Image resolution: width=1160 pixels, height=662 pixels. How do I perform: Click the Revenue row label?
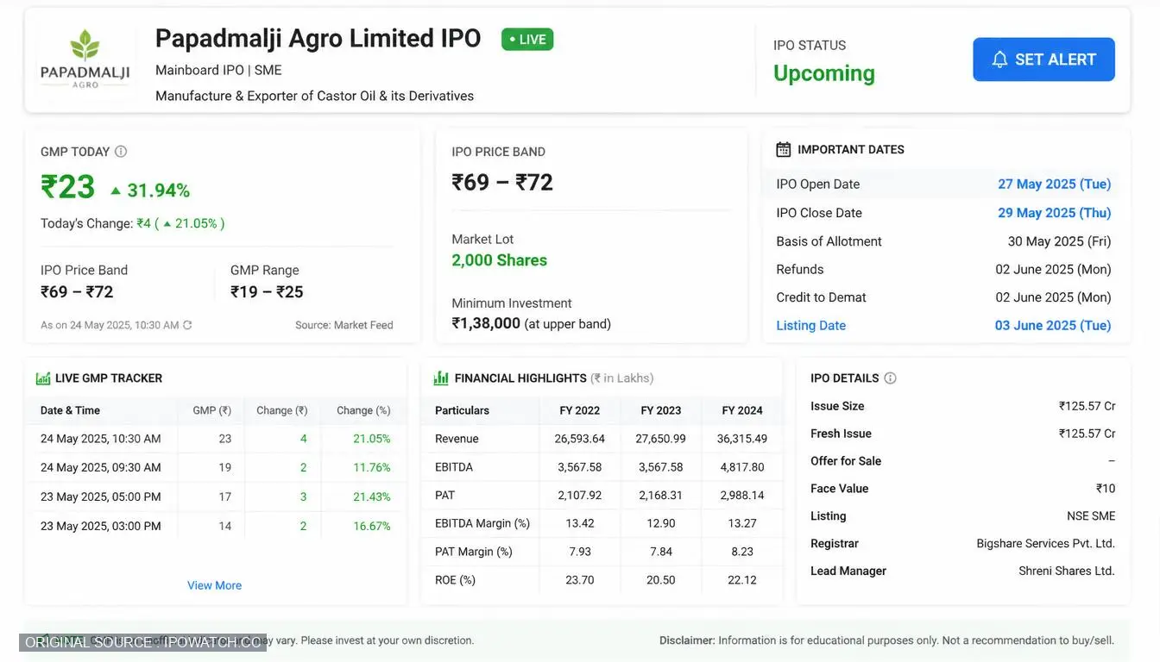457,439
